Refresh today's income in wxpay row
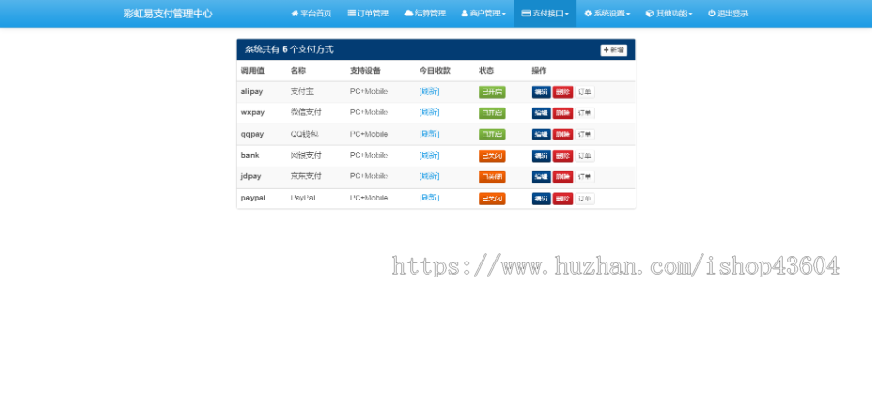The width and height of the screenshot is (872, 401). [429, 113]
